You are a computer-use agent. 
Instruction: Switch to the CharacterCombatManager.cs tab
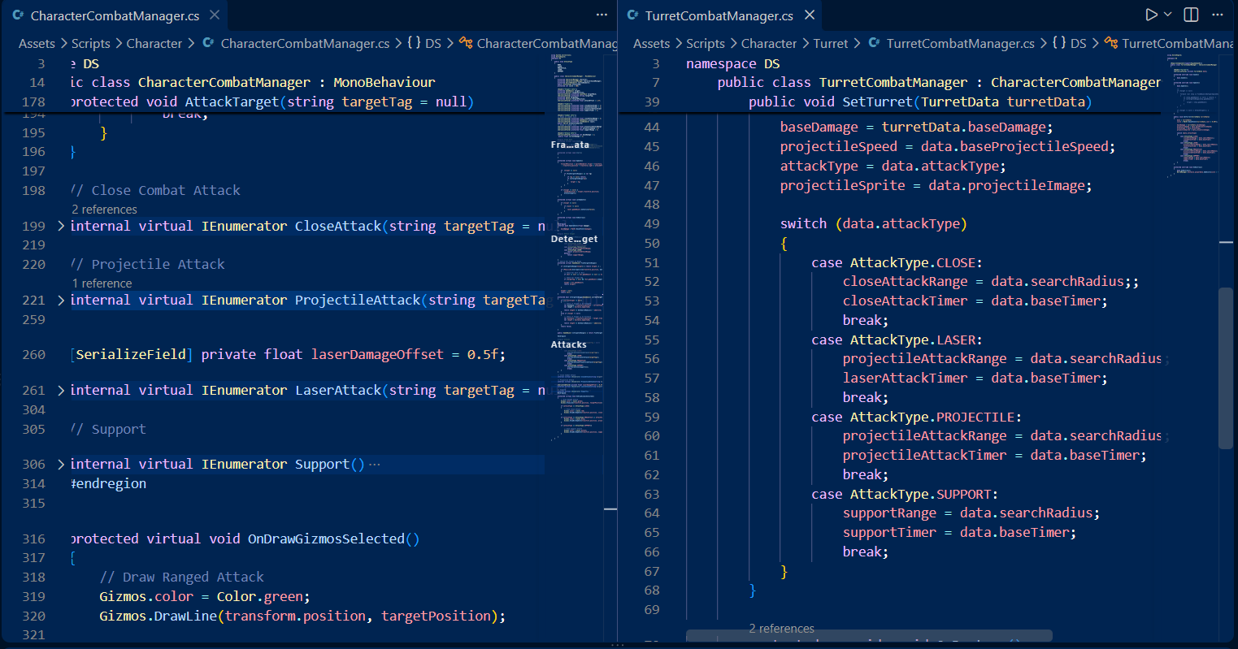(x=115, y=15)
